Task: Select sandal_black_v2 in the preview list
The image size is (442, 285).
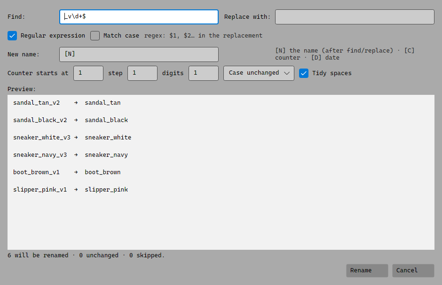Action: (40, 120)
